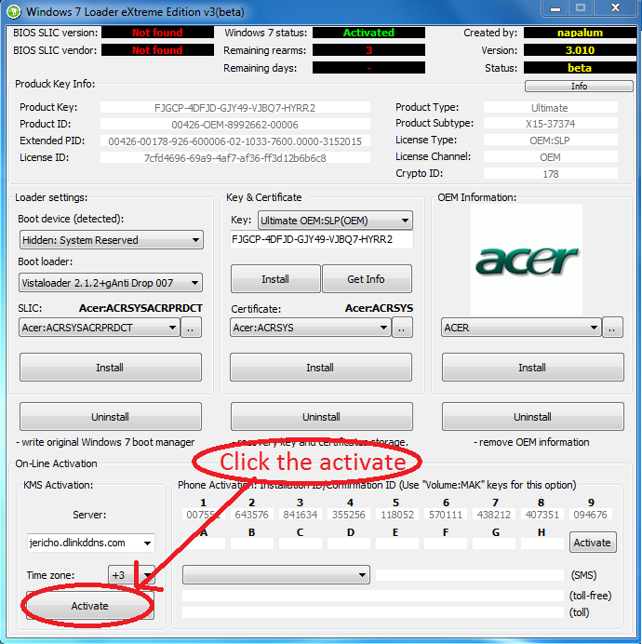Click License Type value OEM:SLP

click(551, 141)
